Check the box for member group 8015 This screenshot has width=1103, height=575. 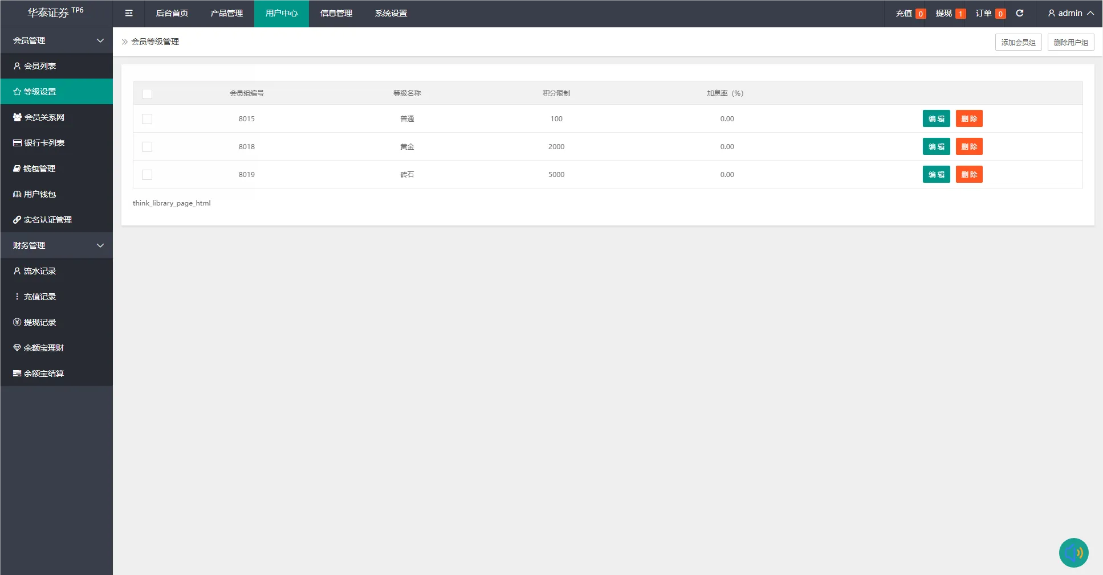click(147, 119)
